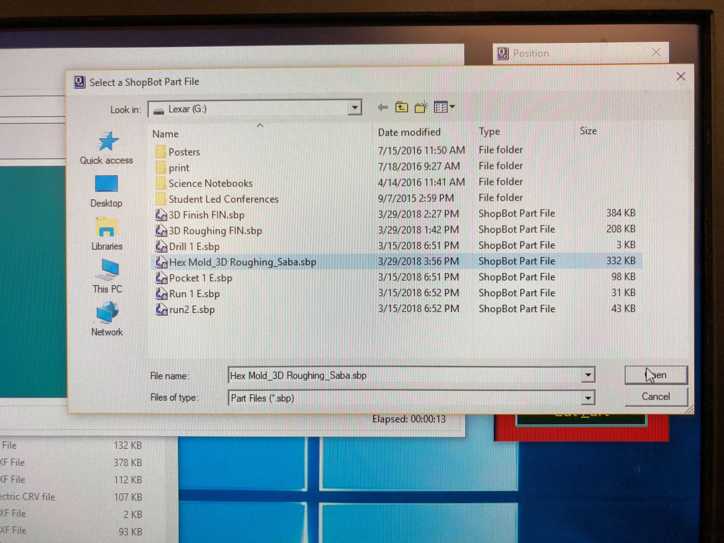Click the print folder name
This screenshot has width=724, height=543.
pos(179,168)
